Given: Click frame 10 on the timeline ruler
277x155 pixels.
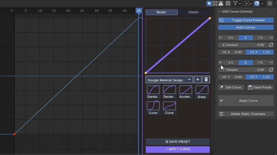Looking at the screenshot, I should point(40,11).
